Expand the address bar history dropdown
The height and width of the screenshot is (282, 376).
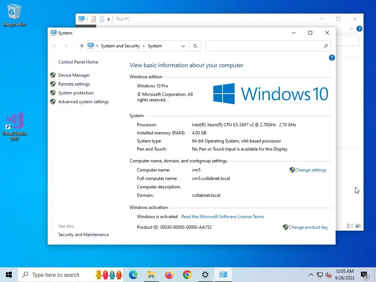(183, 46)
